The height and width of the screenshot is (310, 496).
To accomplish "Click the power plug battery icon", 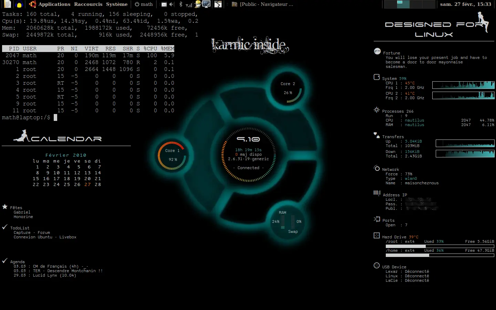I will click(198, 4).
